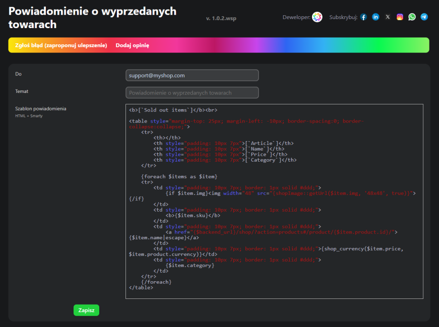Place cursor on the '{foreach $items as $item}' line
Image resolution: width=439 pixels, height=327 pixels.
(x=179, y=176)
